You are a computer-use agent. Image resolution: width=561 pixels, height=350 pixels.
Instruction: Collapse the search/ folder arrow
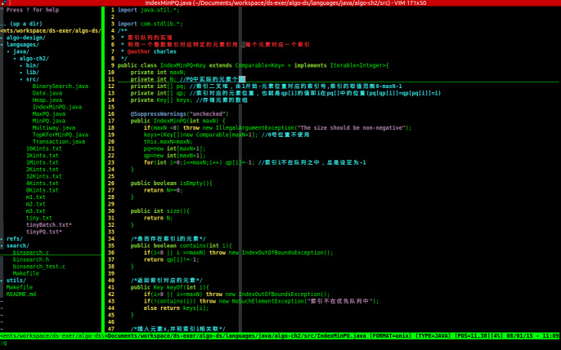2,246
